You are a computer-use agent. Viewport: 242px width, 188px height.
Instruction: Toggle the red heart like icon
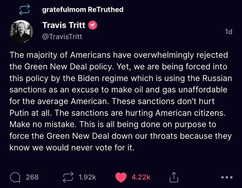121,177
